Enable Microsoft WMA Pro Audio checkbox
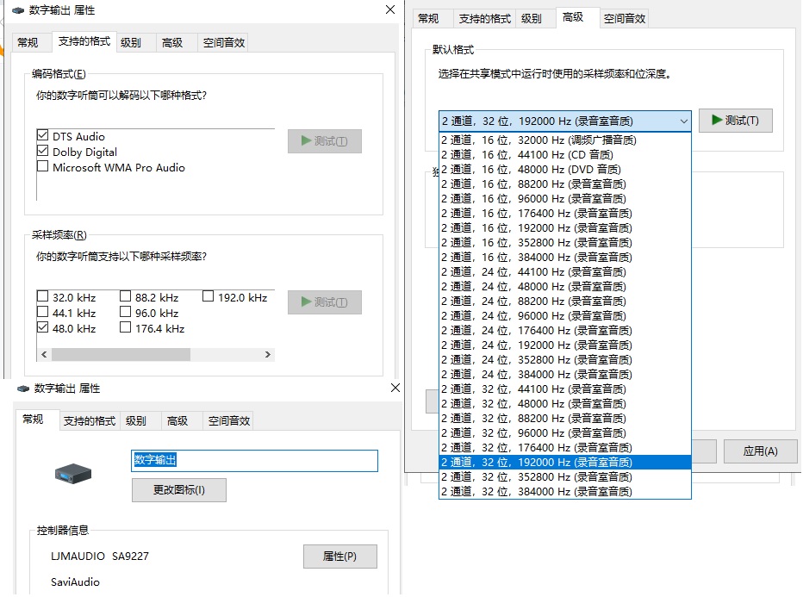 click(x=43, y=166)
